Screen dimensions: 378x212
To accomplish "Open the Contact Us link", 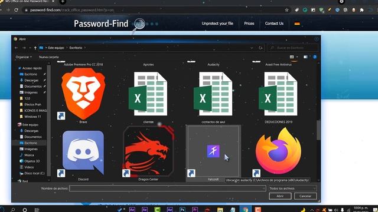I will (x=274, y=24).
